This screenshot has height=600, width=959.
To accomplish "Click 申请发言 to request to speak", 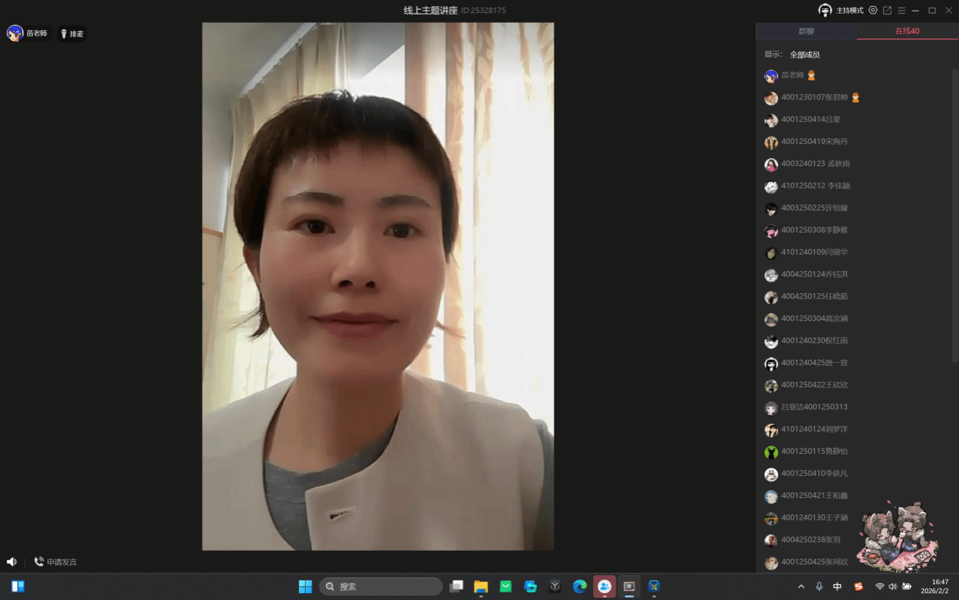I will point(55,562).
